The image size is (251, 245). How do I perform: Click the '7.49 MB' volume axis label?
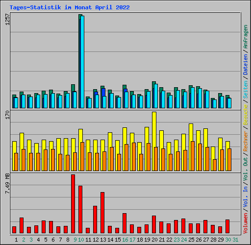click(7, 183)
